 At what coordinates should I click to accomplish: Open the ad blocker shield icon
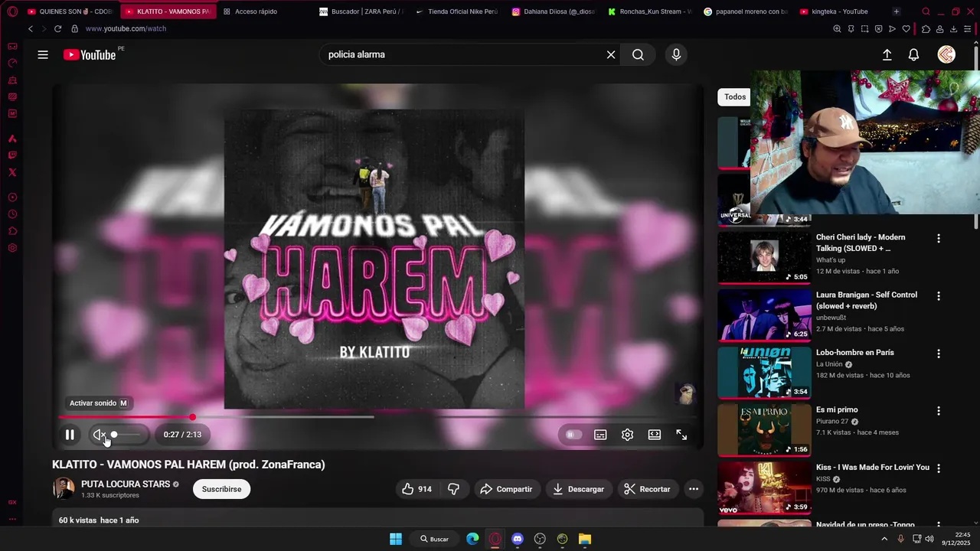point(879,28)
